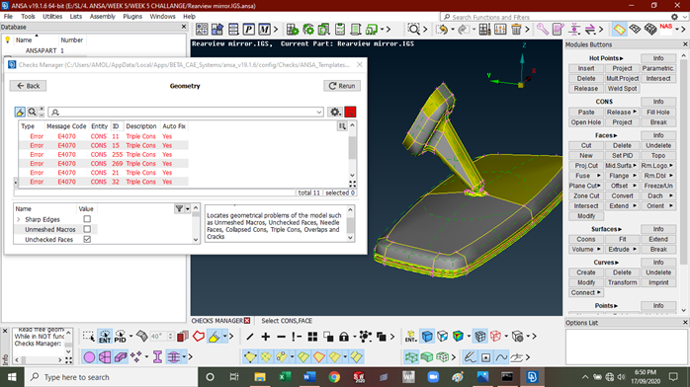Click the purple wrench toolbar icon
690x387 pixels.
click(542, 30)
